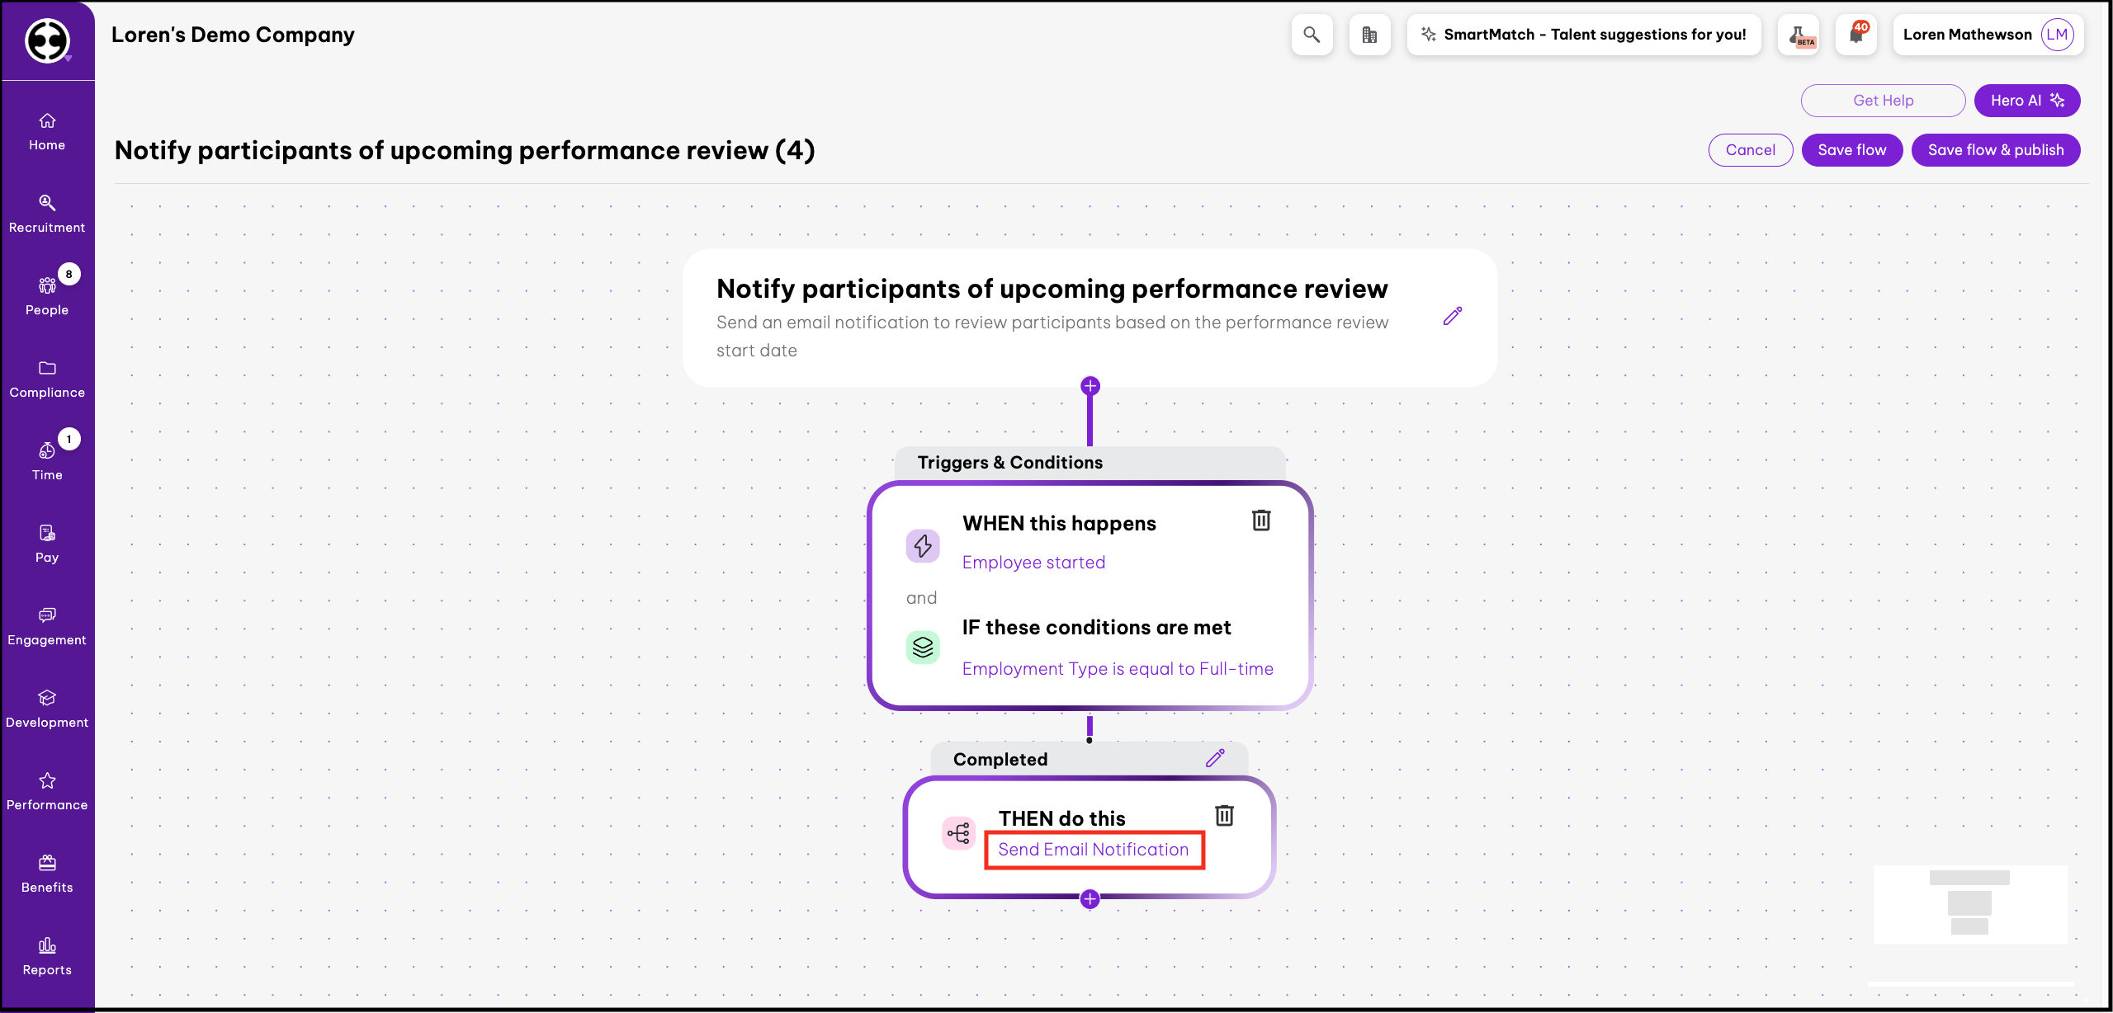The image size is (2113, 1013).
Task: Open Reports from sidebar
Action: (47, 955)
